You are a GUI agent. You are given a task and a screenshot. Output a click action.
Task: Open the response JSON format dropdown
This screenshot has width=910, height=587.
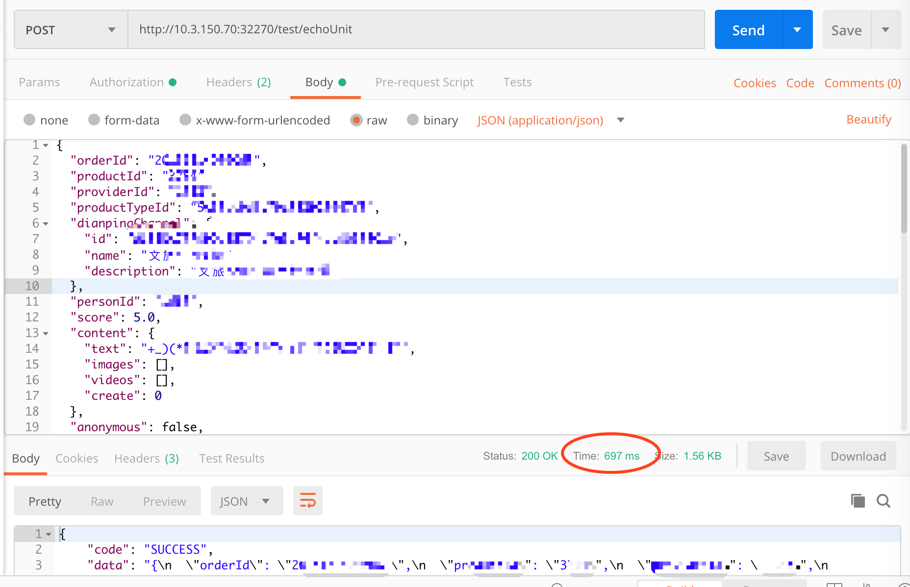point(247,501)
